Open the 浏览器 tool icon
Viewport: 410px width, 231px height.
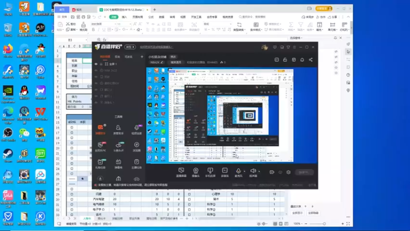coord(136,145)
